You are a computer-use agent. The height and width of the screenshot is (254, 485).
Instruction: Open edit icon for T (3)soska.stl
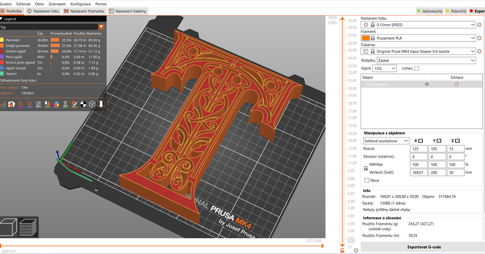[x=457, y=84]
